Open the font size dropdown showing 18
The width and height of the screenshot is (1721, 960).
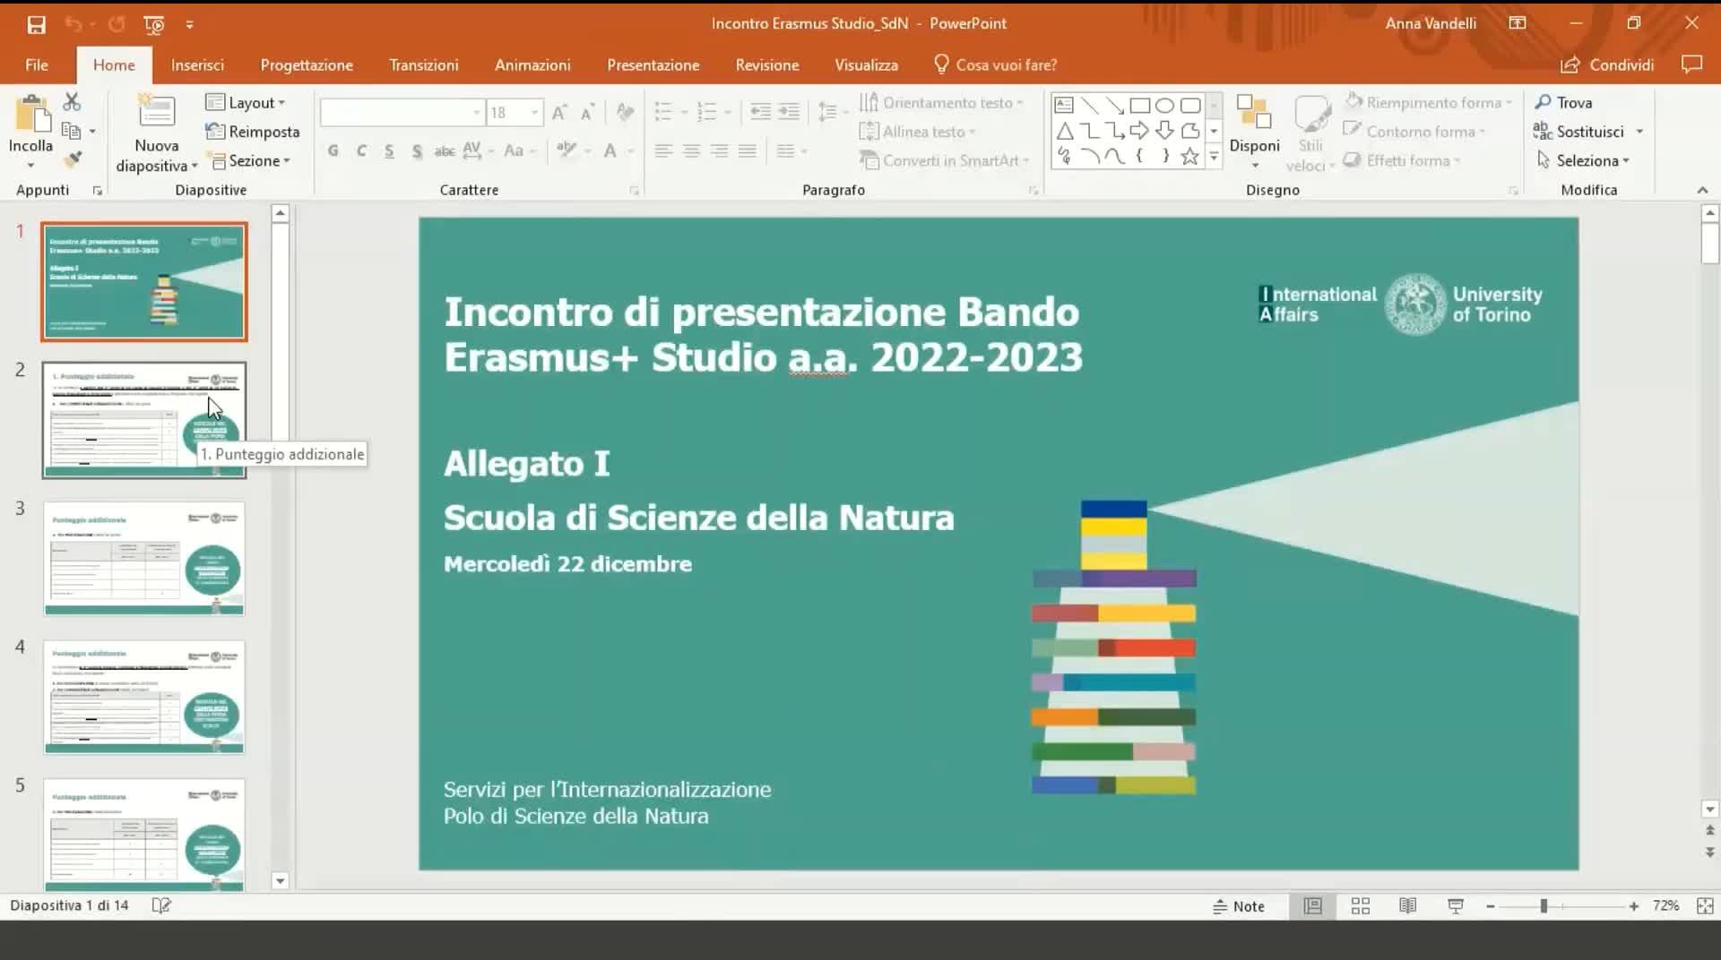tap(534, 112)
